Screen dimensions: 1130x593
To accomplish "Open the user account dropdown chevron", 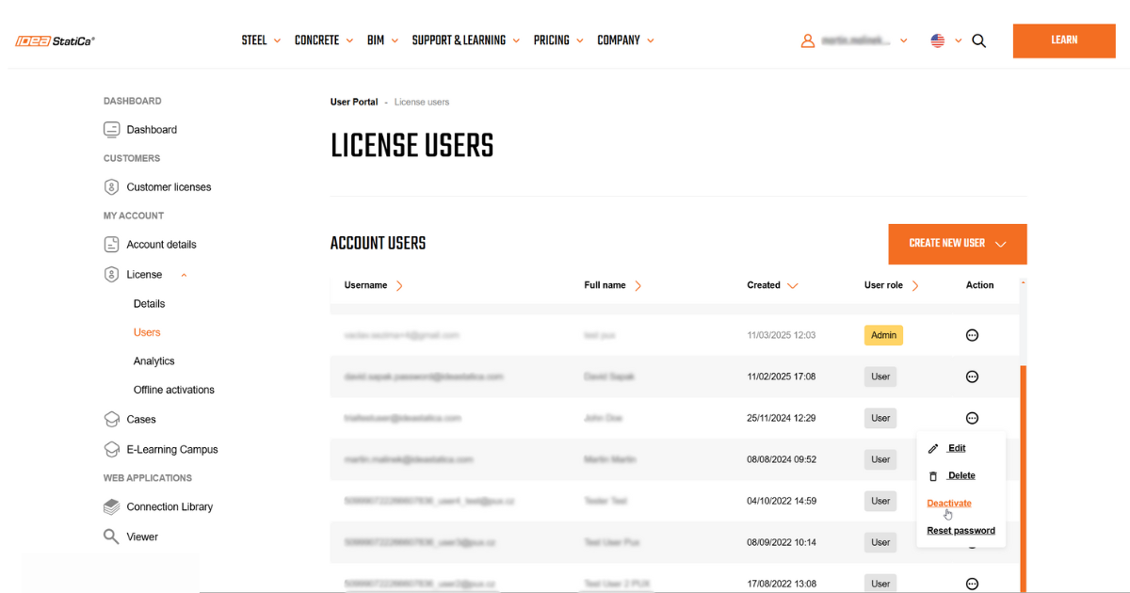I will coord(904,41).
